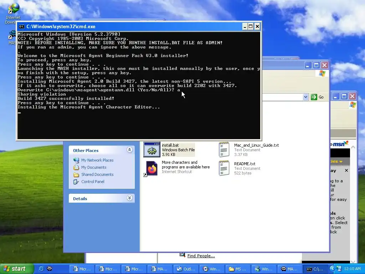This screenshot has height=274, width=365.
Task: Click the Windows flag logo in Explorer window
Action: pos(322,73)
